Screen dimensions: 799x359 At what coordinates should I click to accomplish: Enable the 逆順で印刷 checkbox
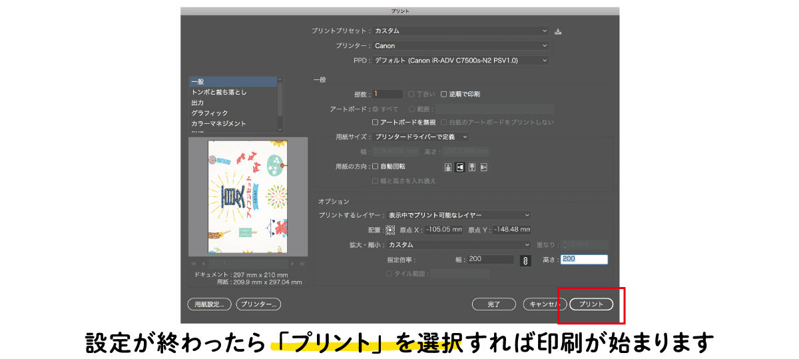click(444, 95)
